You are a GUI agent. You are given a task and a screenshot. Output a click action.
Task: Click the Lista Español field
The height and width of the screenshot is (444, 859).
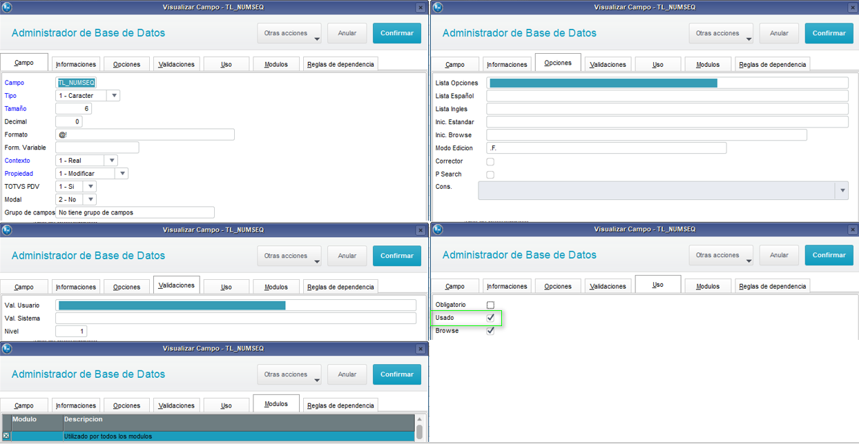click(x=667, y=96)
